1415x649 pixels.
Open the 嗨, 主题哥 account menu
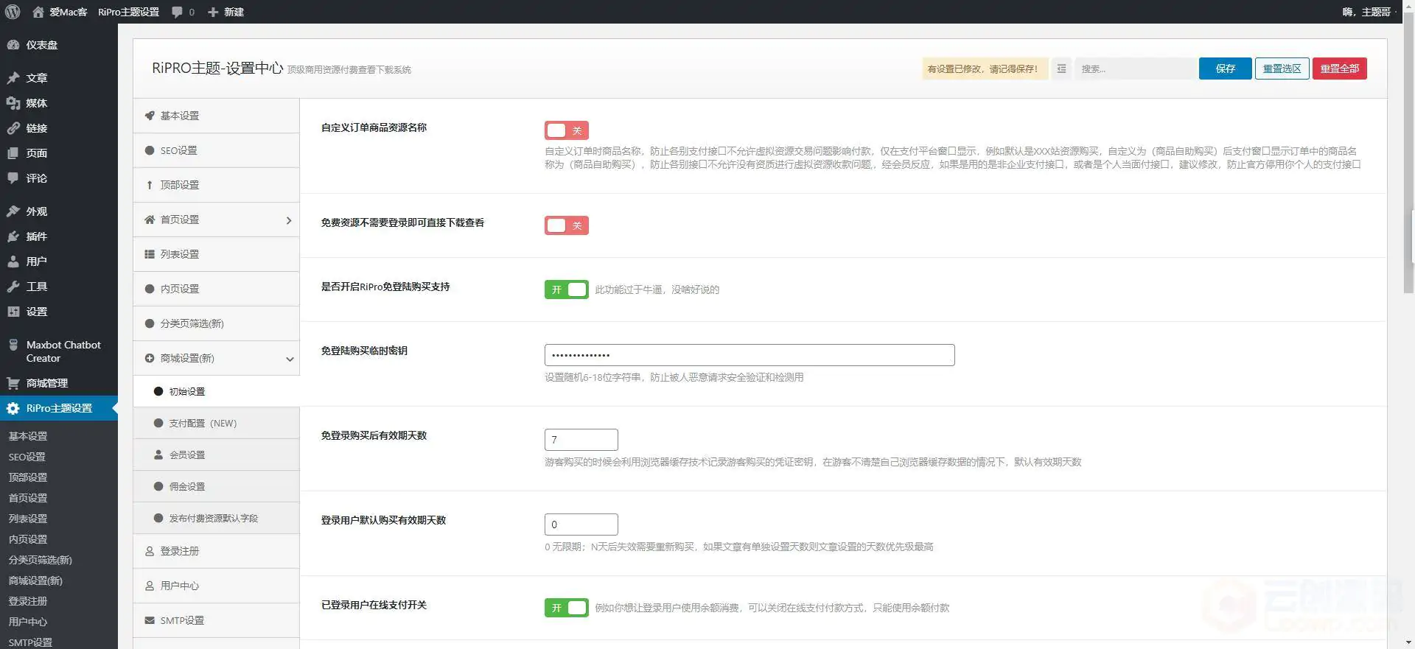point(1366,12)
